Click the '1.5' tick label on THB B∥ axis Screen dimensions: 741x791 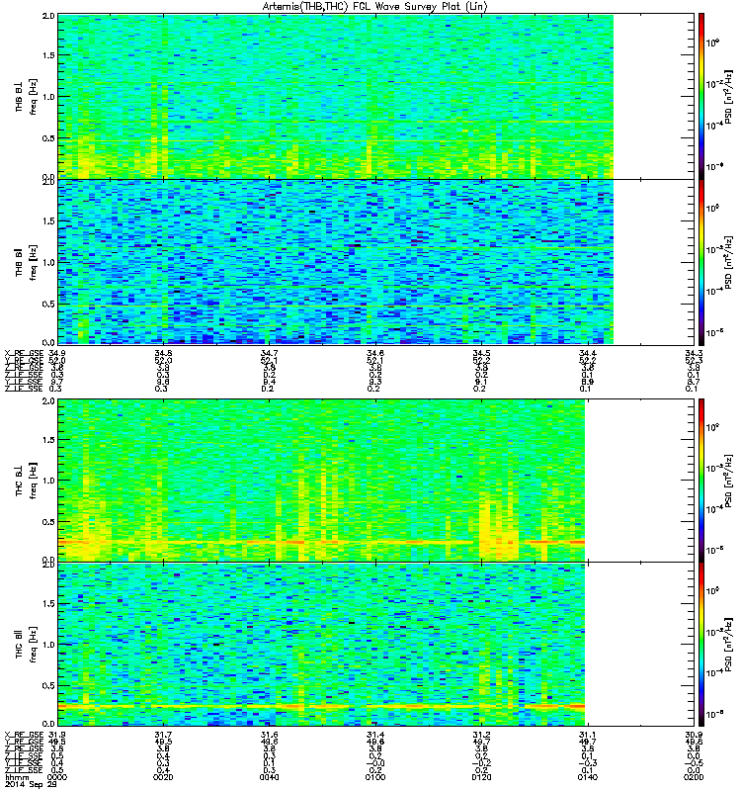48,220
